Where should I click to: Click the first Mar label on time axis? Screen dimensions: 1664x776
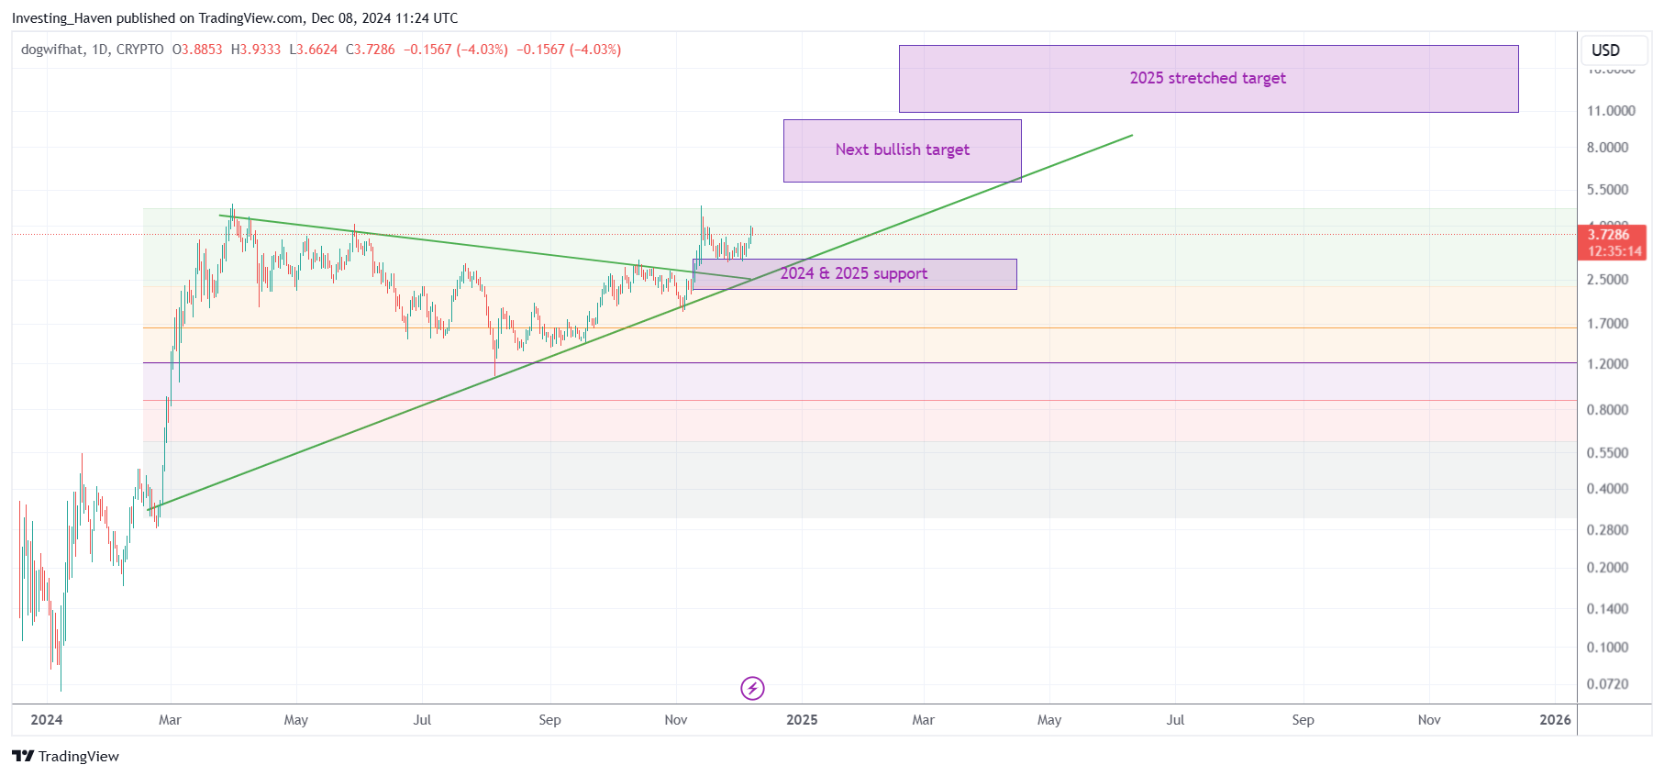click(170, 720)
